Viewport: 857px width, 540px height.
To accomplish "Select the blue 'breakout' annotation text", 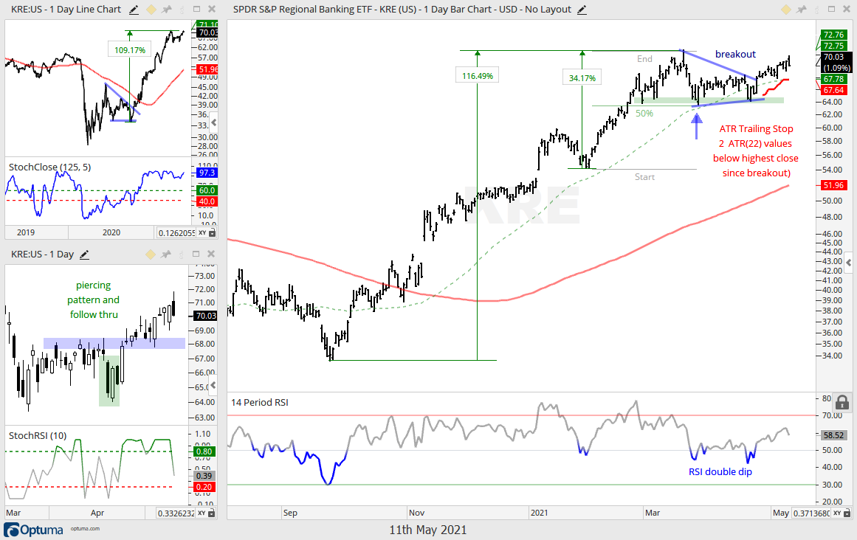I will pos(735,54).
